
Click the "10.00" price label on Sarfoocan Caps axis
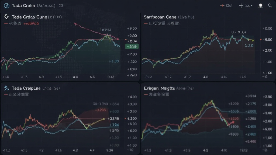click(267, 29)
